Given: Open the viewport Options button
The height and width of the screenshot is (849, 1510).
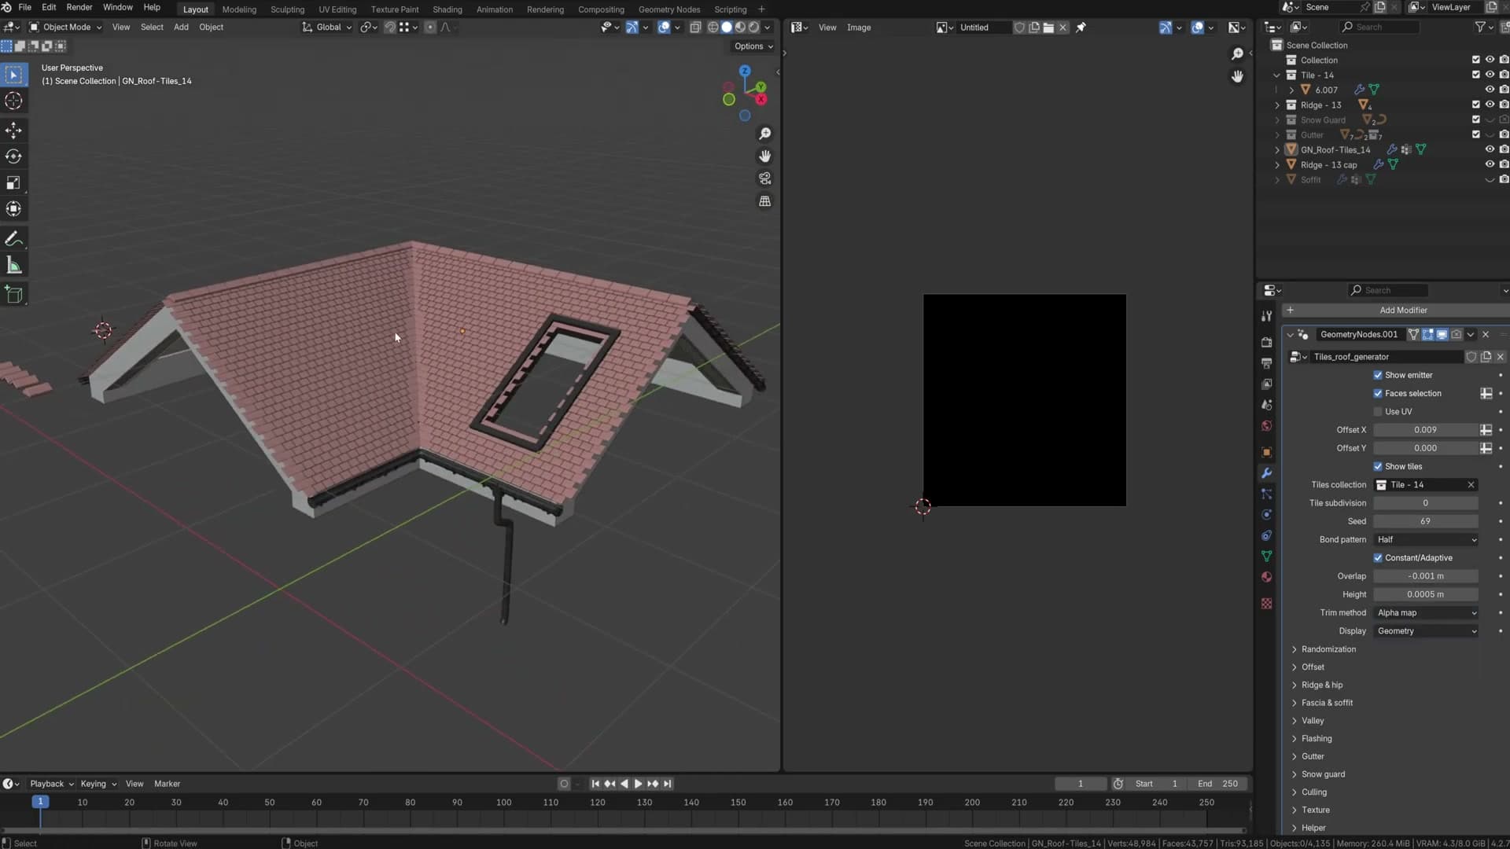Looking at the screenshot, I should (x=753, y=46).
